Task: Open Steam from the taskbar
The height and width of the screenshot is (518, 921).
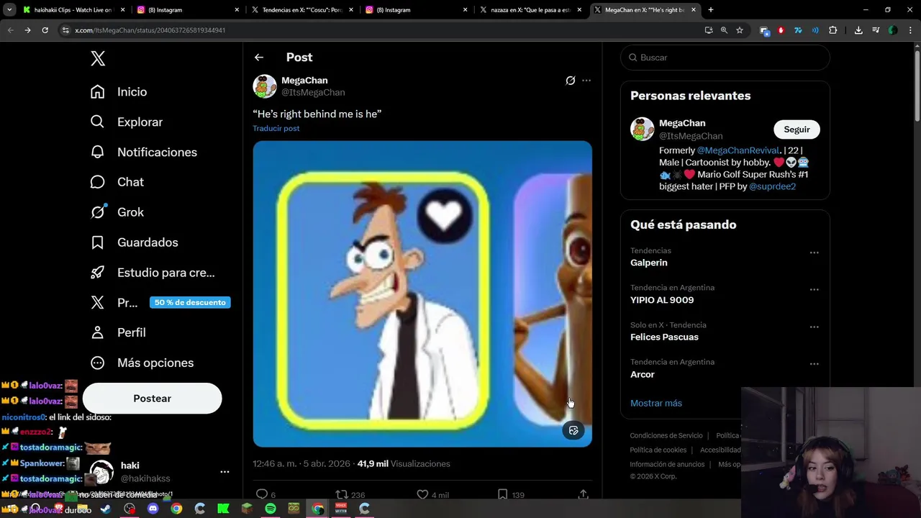Action: click(106, 509)
